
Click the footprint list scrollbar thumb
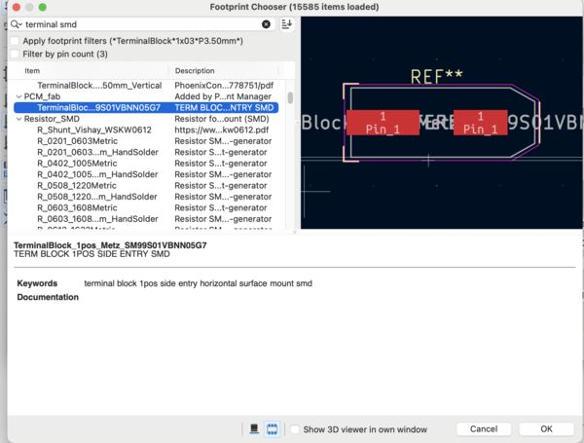pos(290,98)
